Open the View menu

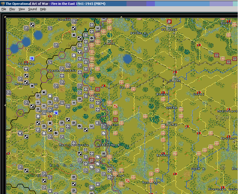[22, 9]
